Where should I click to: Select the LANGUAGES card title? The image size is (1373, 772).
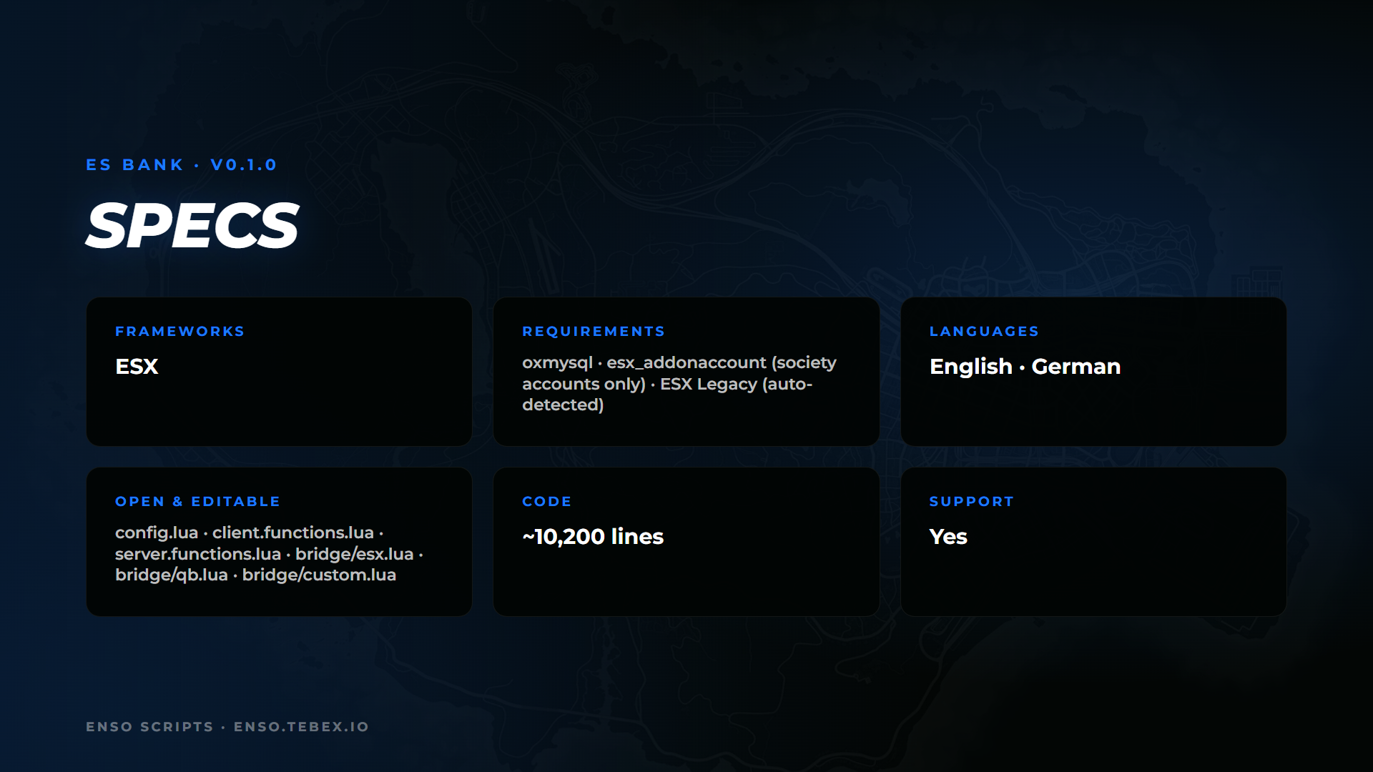(984, 332)
